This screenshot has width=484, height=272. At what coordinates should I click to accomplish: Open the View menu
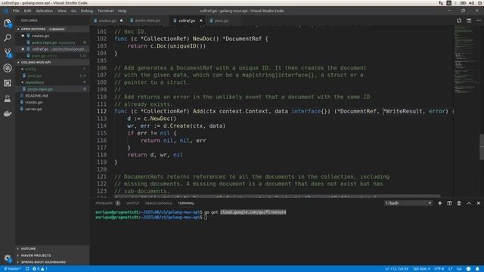[62, 11]
